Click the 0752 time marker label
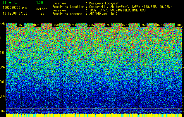 pyautogui.click(x=38, y=25)
